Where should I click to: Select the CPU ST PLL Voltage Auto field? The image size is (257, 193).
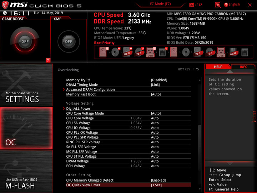point(155,156)
